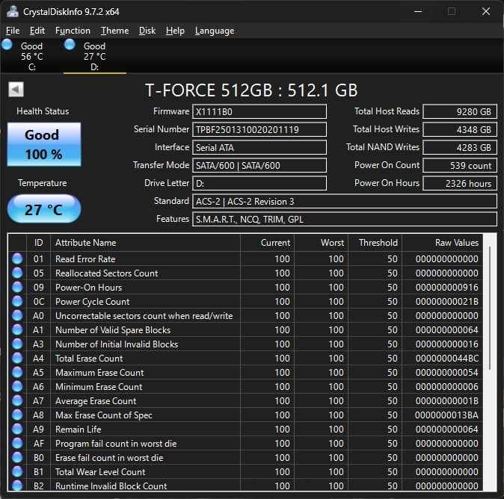
Task: Click the CrystalDiskInfo app icon in title bar
Action: click(13, 11)
